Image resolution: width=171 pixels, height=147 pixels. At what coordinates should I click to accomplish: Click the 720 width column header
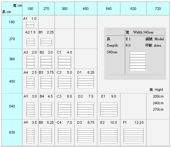tap(158, 9)
